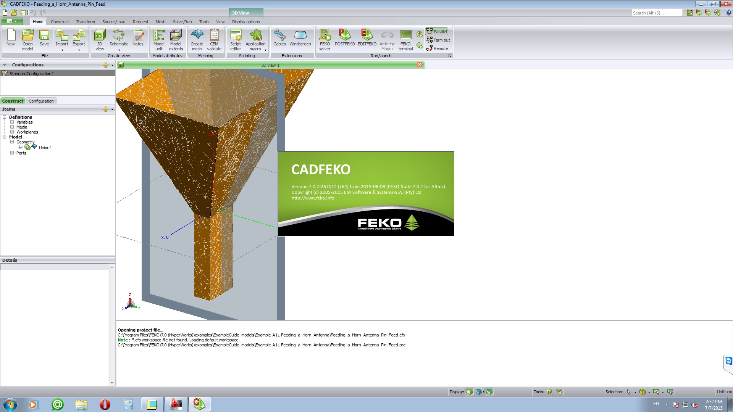Screen dimensions: 733x412
Task: Expand the Geometry tree item
Action: point(11,142)
